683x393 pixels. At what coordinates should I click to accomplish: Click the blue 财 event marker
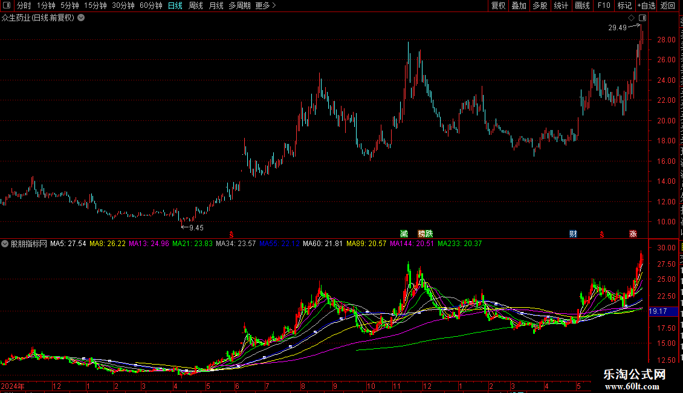(x=573, y=234)
